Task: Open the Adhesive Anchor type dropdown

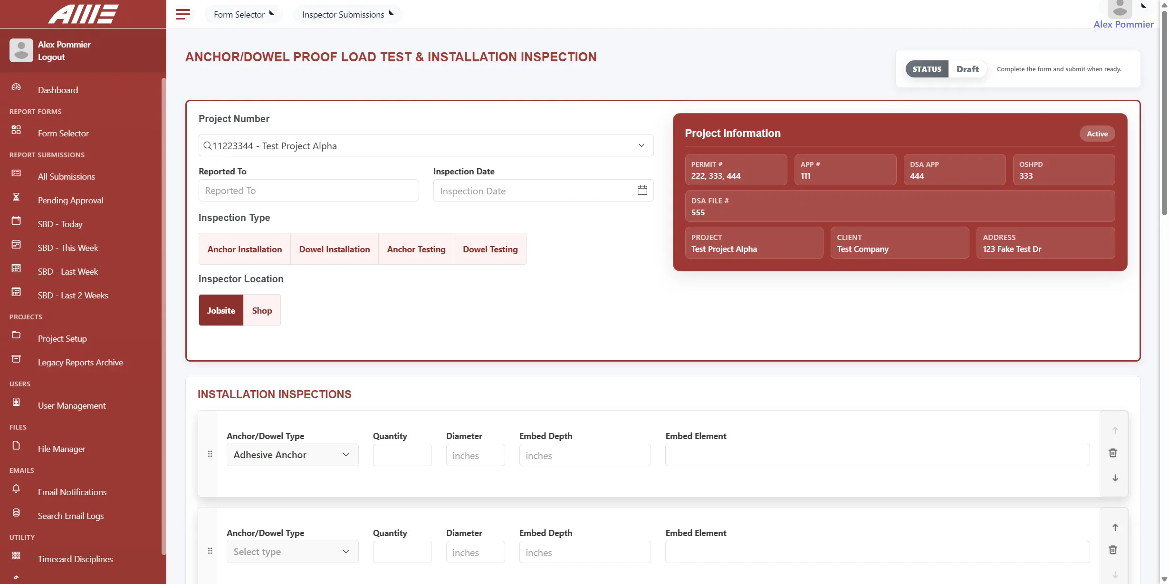Action: (x=292, y=455)
